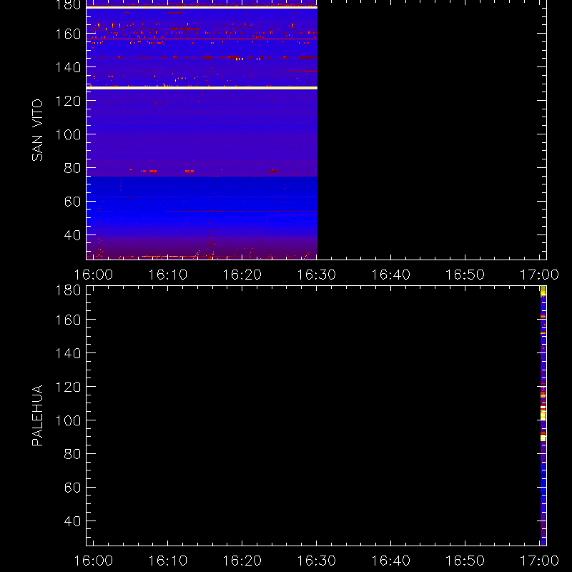
Task: Click 16:40 under the San Vito plot
Action: coord(390,275)
